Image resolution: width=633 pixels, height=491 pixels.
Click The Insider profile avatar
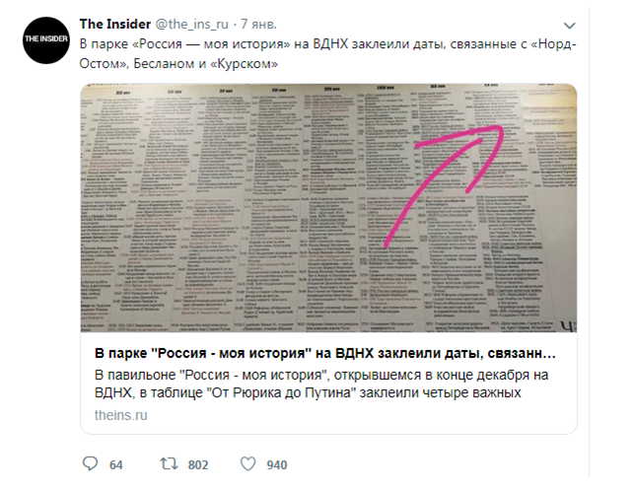pos(46,40)
